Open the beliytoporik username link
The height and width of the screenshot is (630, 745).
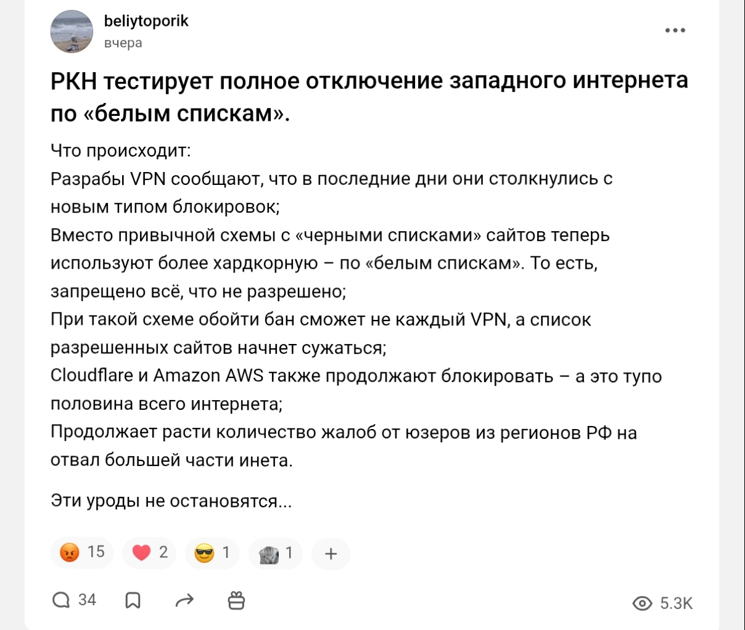point(146,22)
